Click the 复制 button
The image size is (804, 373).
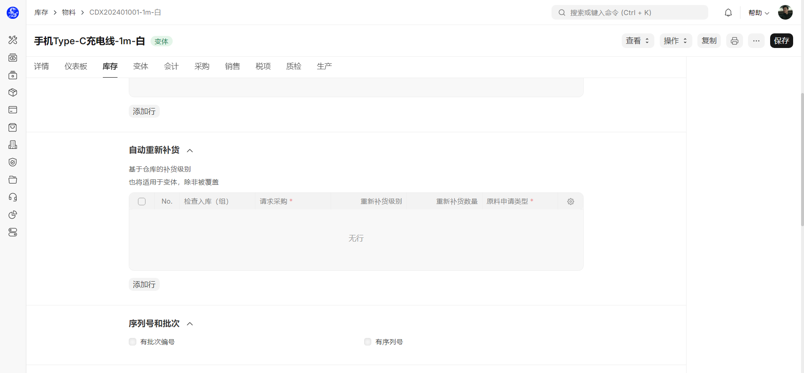pyautogui.click(x=709, y=40)
